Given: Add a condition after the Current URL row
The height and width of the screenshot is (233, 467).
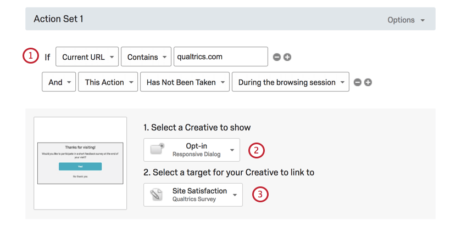Looking at the screenshot, I should click(x=287, y=57).
